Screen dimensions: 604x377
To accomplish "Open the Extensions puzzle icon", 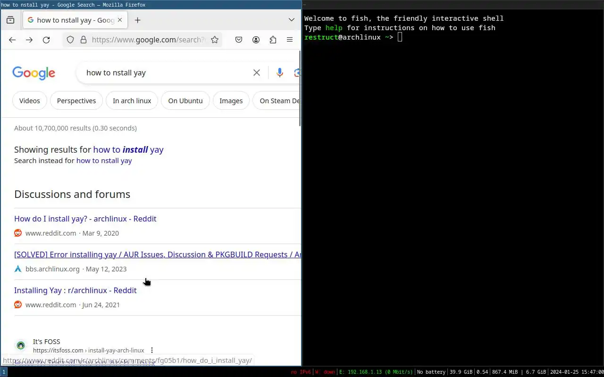I will pyautogui.click(x=273, y=40).
